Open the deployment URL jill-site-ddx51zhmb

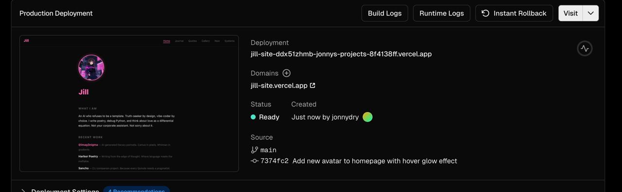tap(341, 54)
